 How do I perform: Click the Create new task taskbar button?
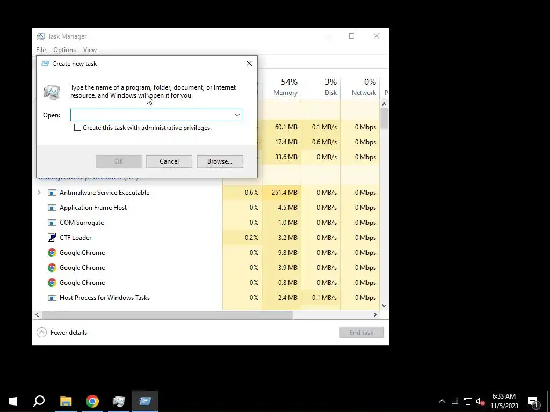145,401
